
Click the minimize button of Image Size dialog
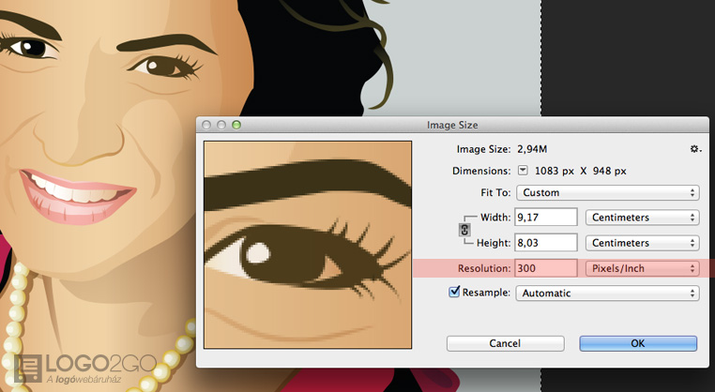point(222,125)
